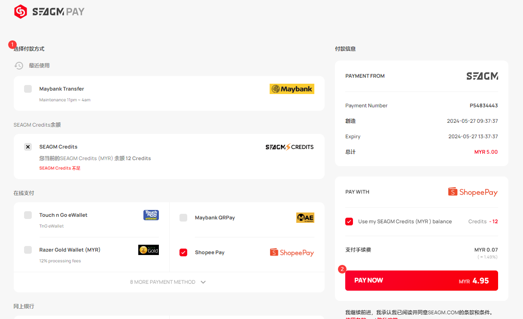This screenshot has width=523, height=319.
Task: Click the ShopeePay logo beside the Shopee Pay option
Action: coord(292,252)
